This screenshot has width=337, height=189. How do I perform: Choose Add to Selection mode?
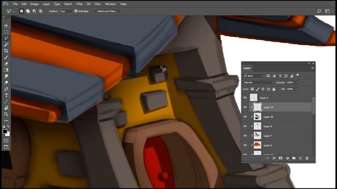(28, 11)
